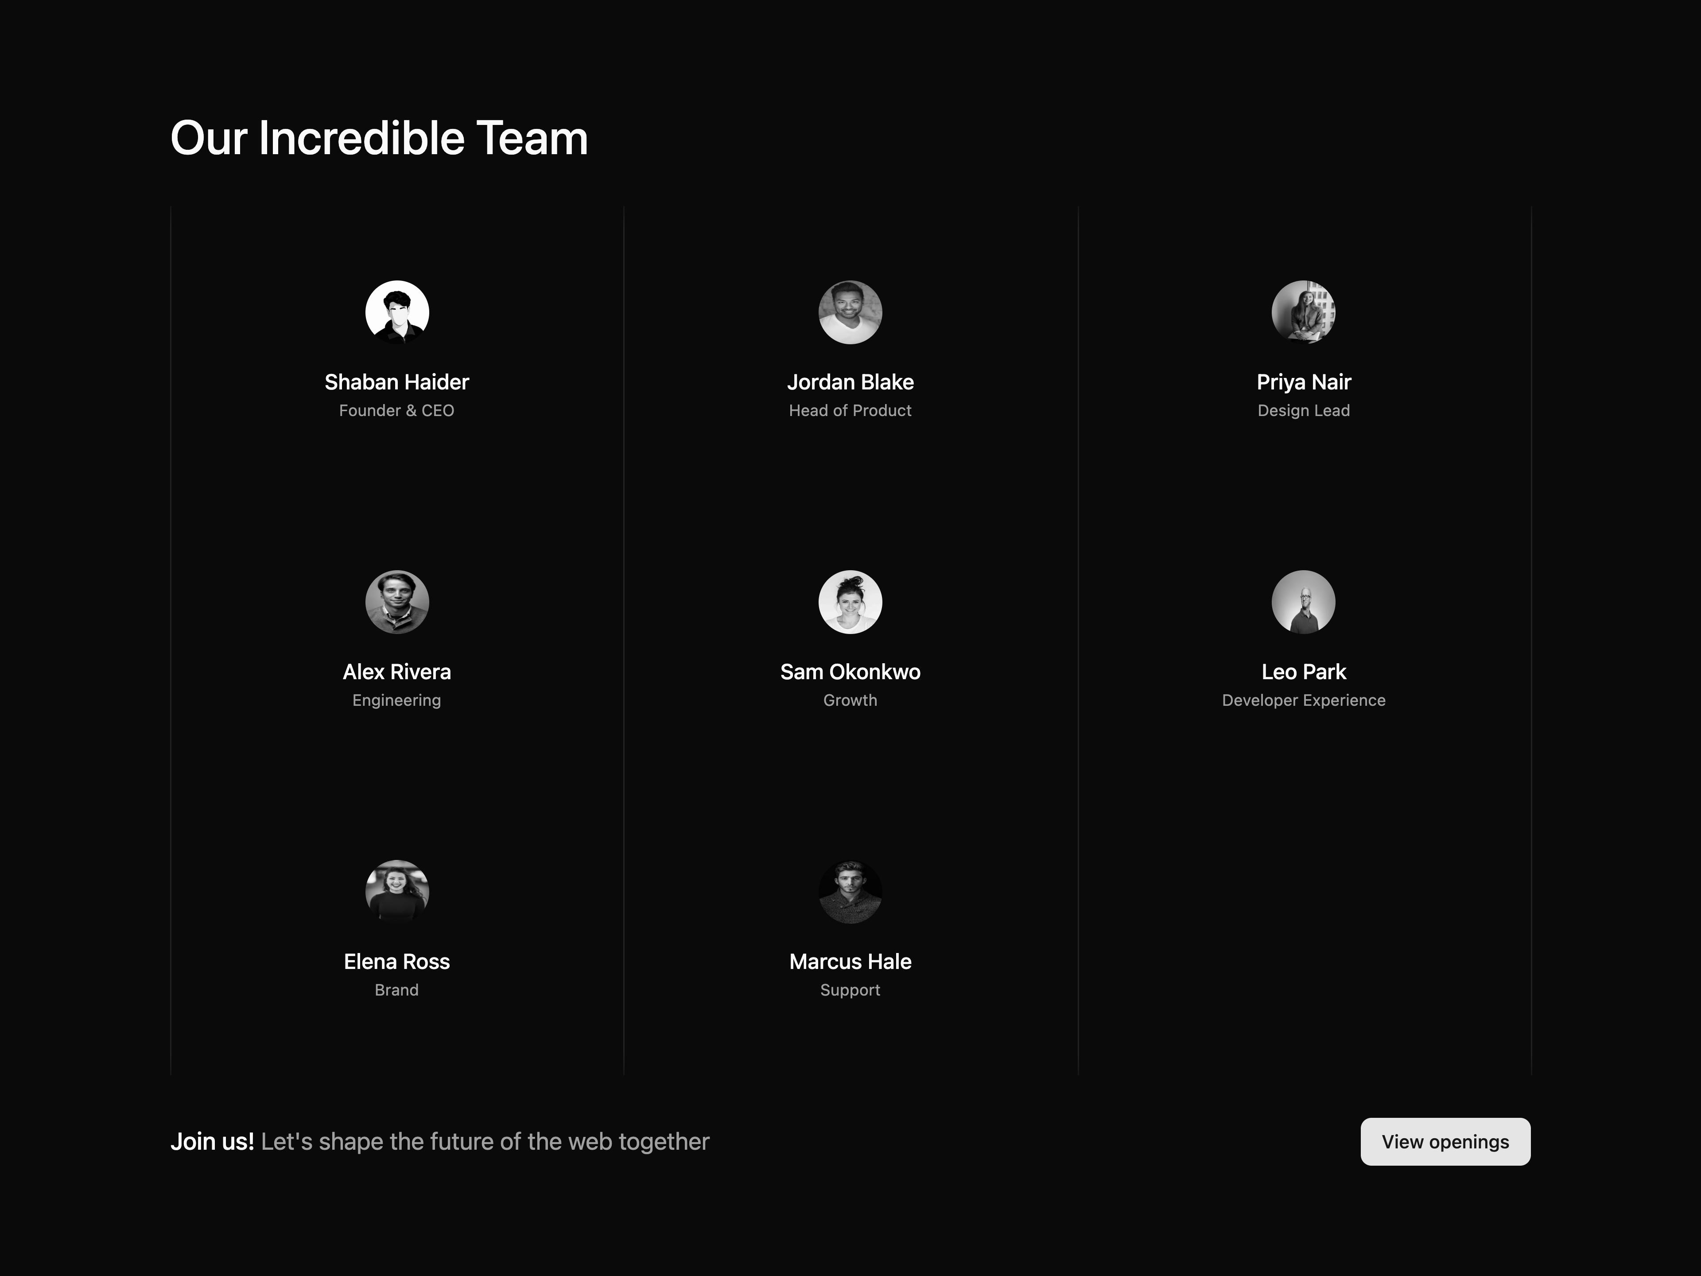Screen dimensions: 1701x1276
Task: Click Alex Rivera's avatar photo
Action: [x=397, y=602]
